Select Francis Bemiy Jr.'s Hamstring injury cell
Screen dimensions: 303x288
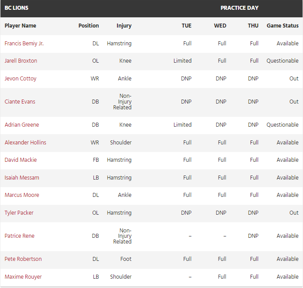[x=119, y=44]
